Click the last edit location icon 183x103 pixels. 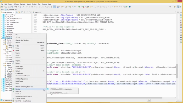click(114, 7)
